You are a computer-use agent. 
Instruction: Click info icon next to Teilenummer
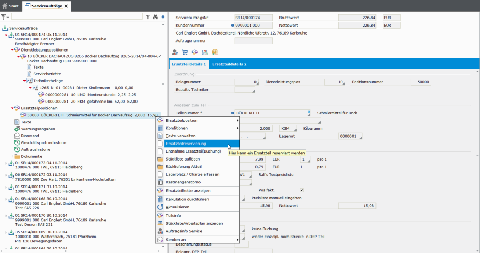233,113
